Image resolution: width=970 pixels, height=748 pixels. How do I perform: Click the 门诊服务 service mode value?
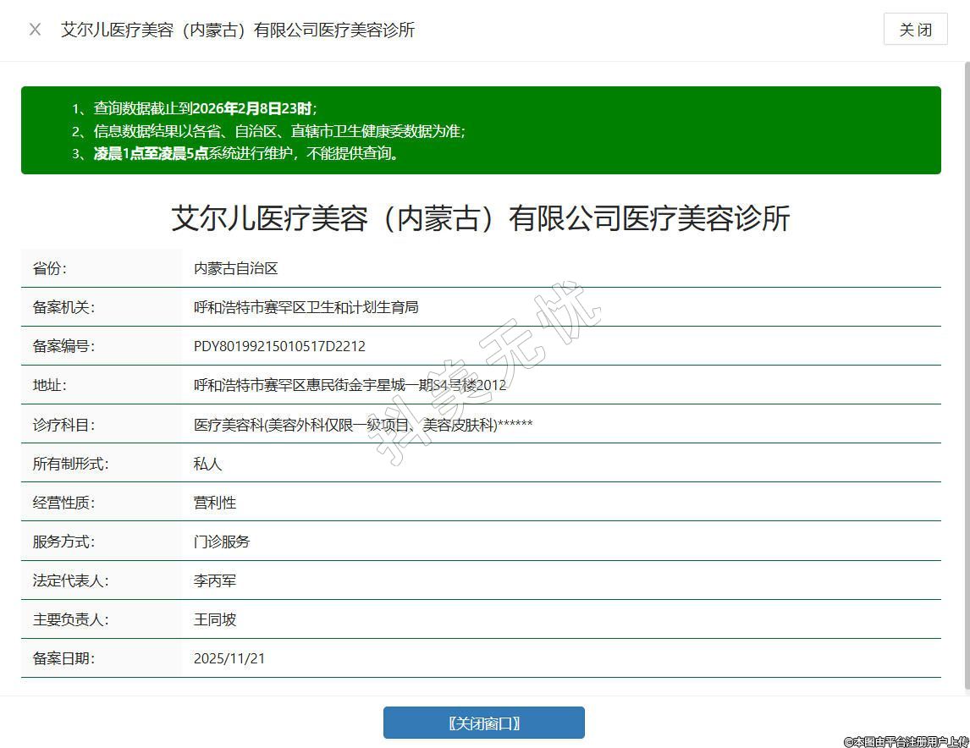click(x=222, y=542)
